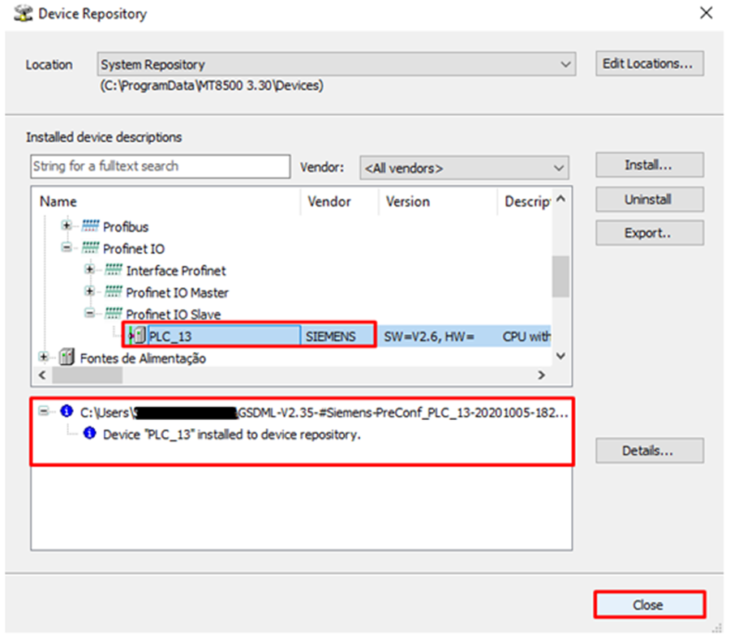Click the Profinet IO category icon
Image resolution: width=730 pixels, height=639 pixels.
point(89,249)
